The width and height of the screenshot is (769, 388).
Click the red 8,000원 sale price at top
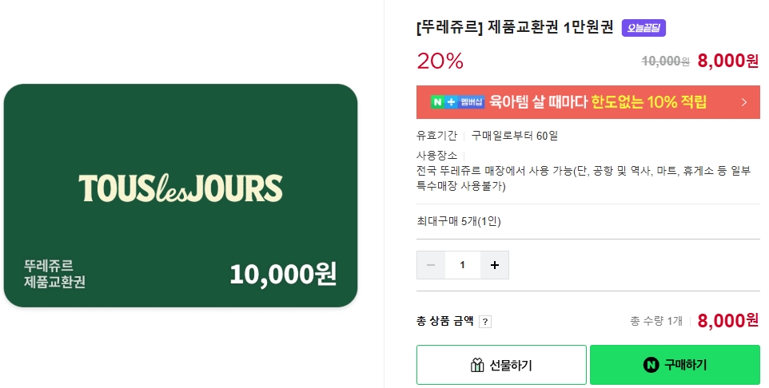click(x=727, y=61)
